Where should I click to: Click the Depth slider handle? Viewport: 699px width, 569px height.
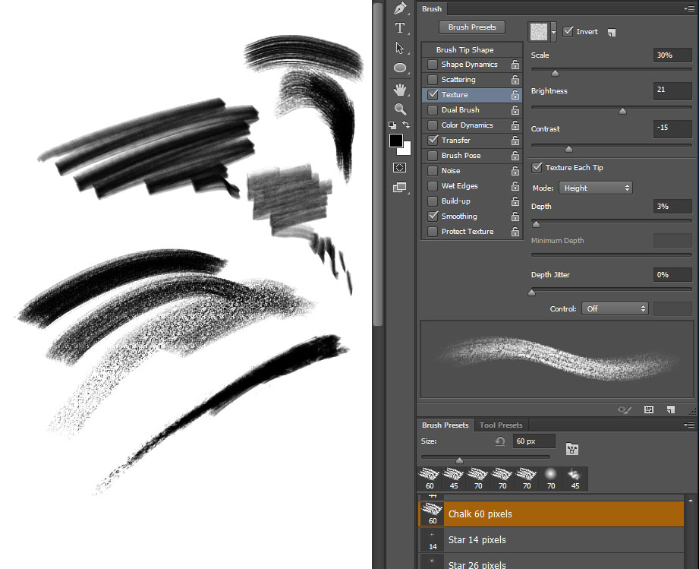coord(537,224)
